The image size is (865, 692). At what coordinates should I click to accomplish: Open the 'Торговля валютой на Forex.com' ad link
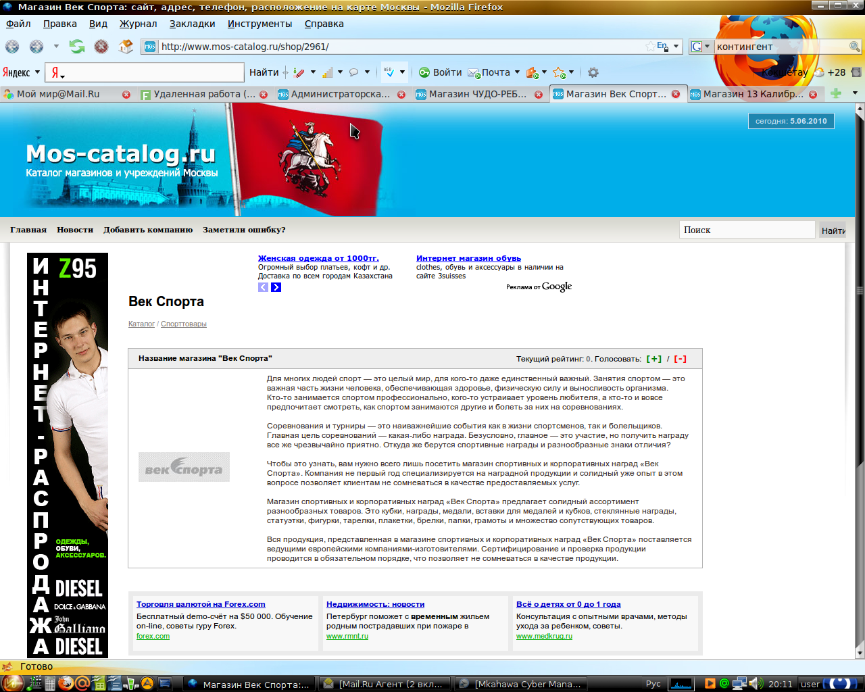click(x=201, y=604)
